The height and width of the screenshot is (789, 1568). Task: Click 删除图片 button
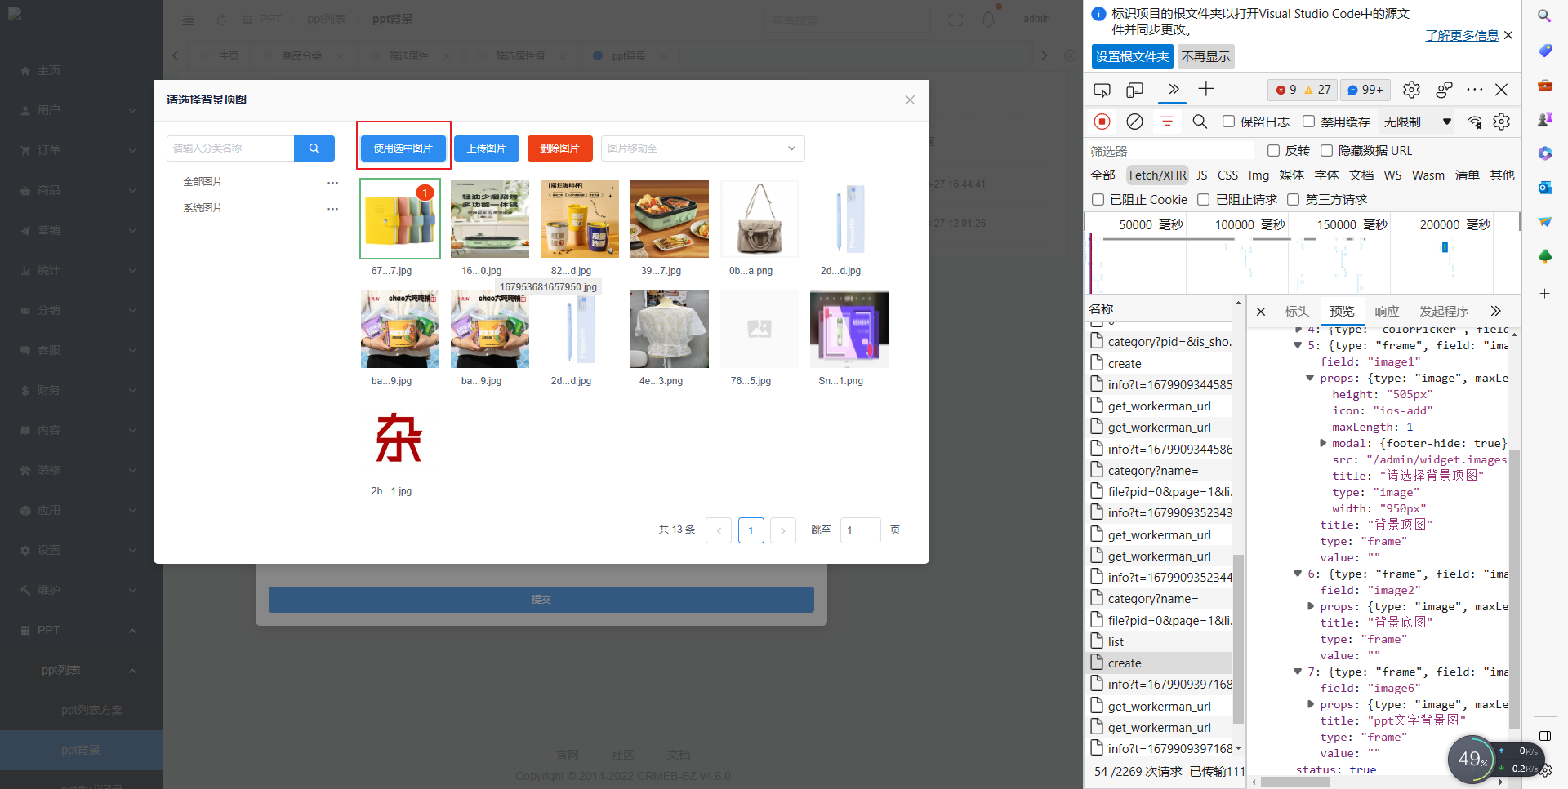[559, 148]
